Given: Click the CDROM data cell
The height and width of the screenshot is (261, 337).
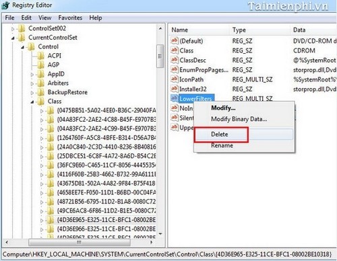Looking at the screenshot, I should 304,50.
